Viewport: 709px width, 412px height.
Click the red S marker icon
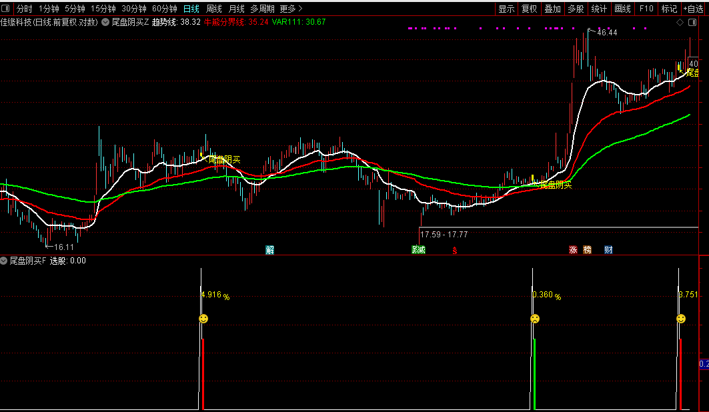coord(454,251)
